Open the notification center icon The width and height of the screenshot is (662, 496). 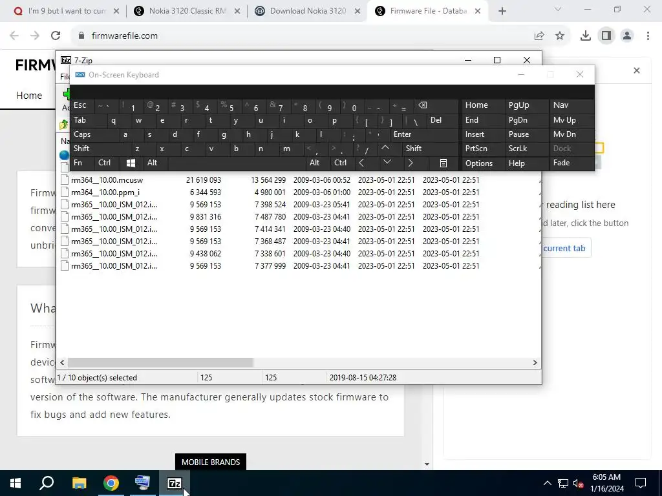coord(641,483)
